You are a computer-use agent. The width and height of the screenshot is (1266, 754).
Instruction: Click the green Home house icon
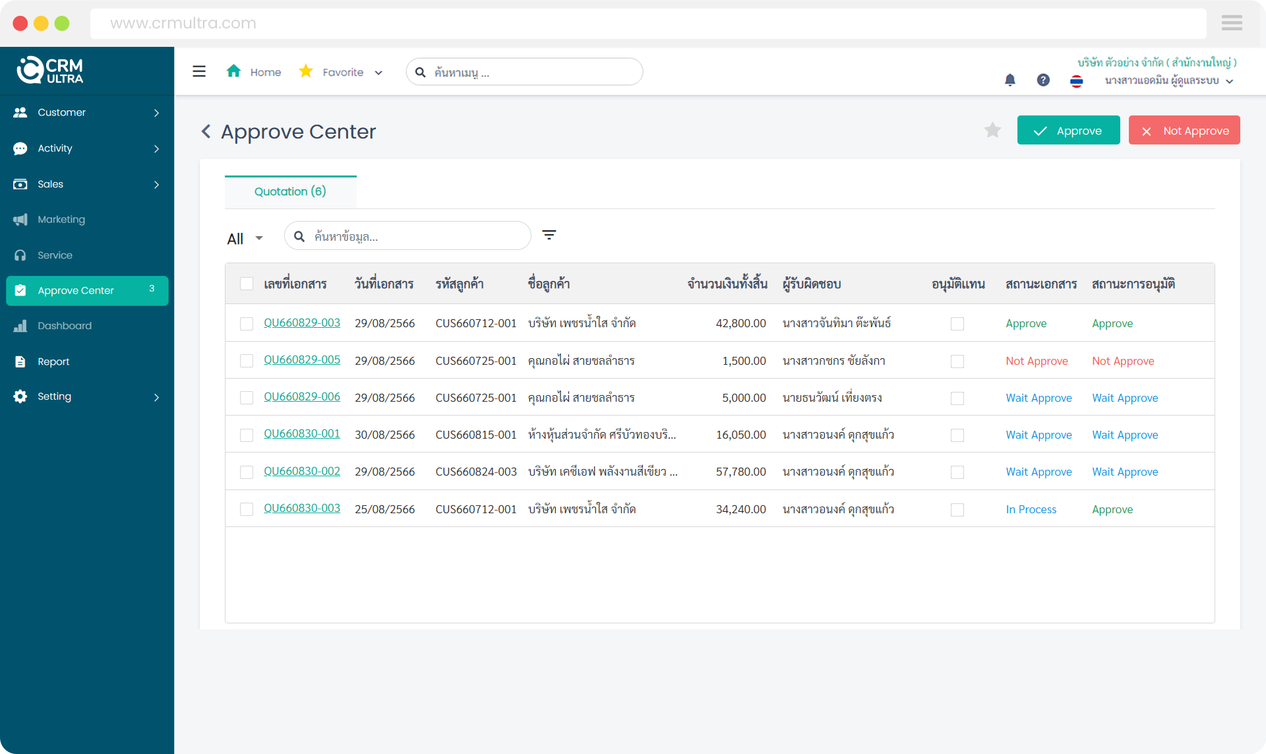[233, 71]
